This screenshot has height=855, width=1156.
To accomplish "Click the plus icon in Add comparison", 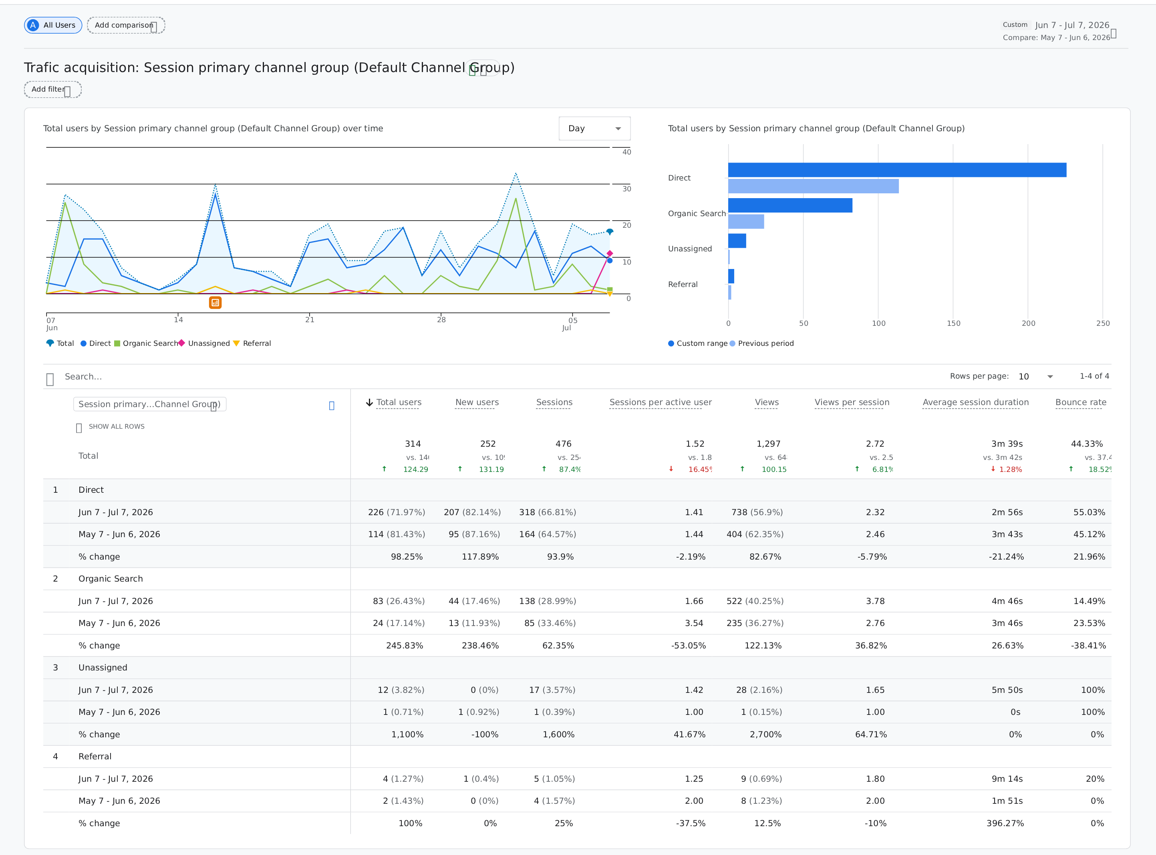I will (x=154, y=27).
